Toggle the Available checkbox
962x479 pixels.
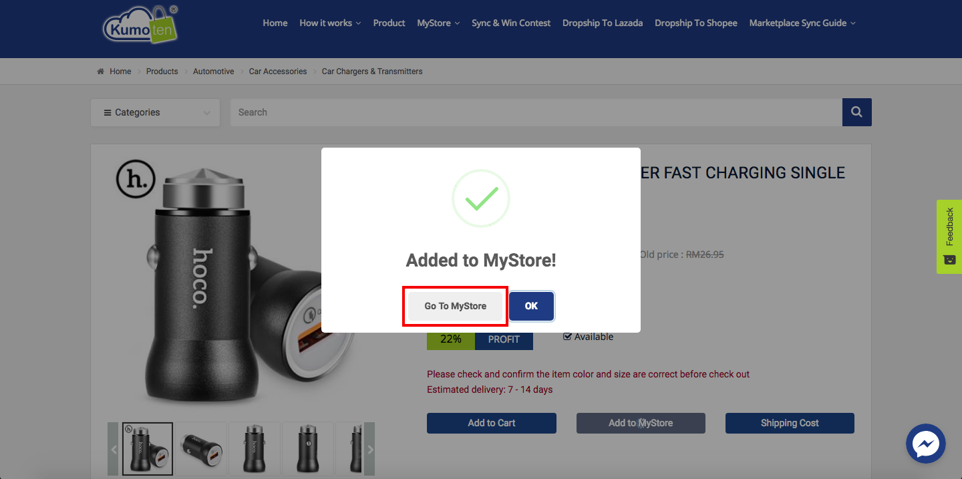pyautogui.click(x=567, y=337)
